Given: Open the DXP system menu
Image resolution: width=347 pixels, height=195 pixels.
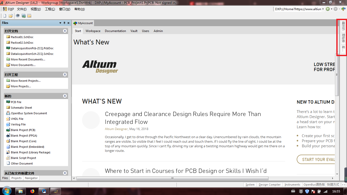Looking at the screenshot, I should coord(9,9).
